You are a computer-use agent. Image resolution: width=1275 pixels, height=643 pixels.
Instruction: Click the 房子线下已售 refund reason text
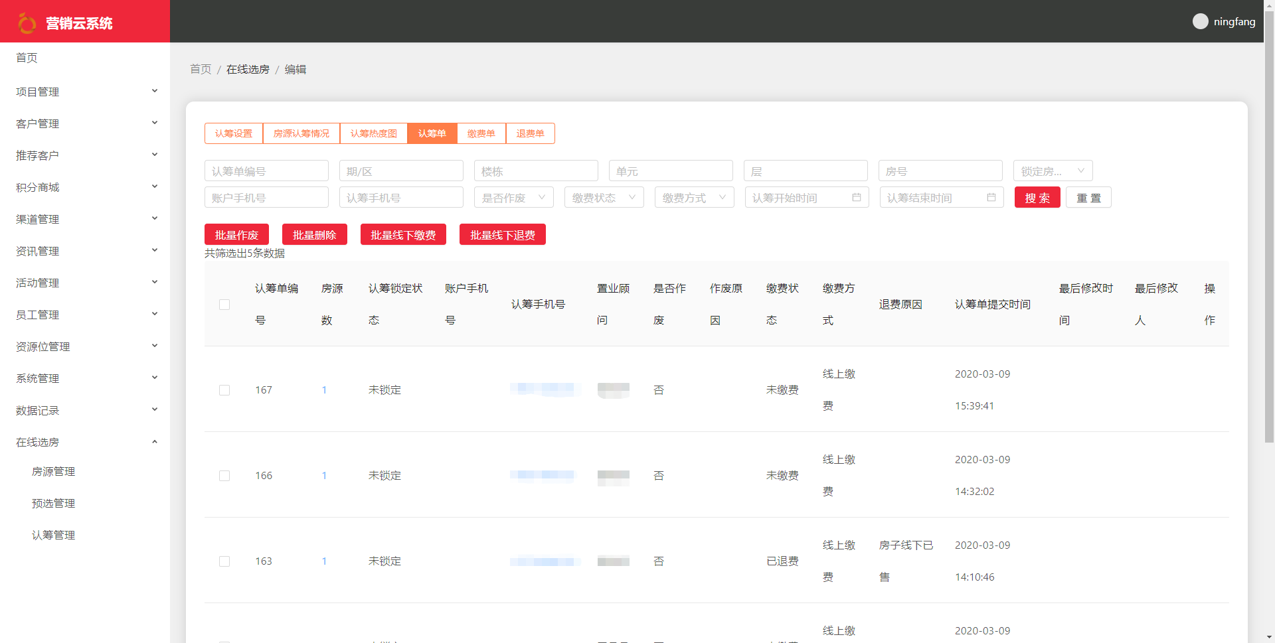[906, 561]
